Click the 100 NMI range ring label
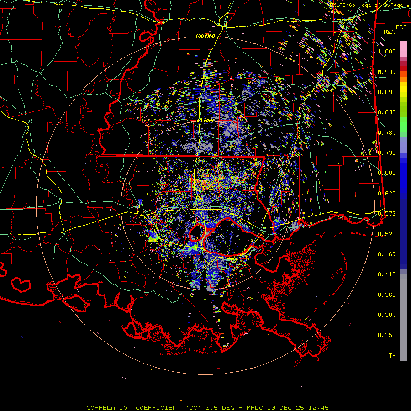This screenshot has width=411, height=411. click(x=205, y=36)
